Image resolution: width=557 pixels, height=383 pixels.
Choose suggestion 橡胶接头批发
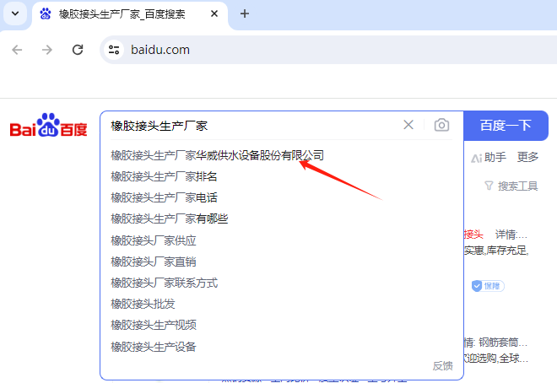coord(143,304)
